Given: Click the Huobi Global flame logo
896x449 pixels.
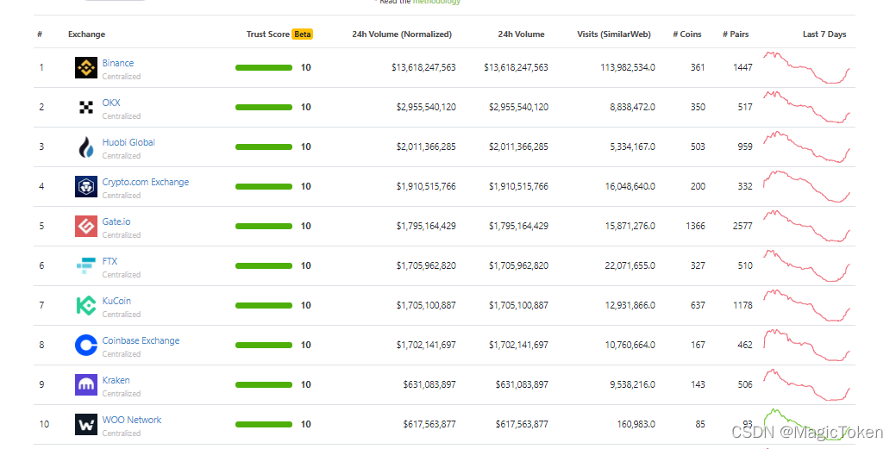Looking at the screenshot, I should pyautogui.click(x=86, y=147).
